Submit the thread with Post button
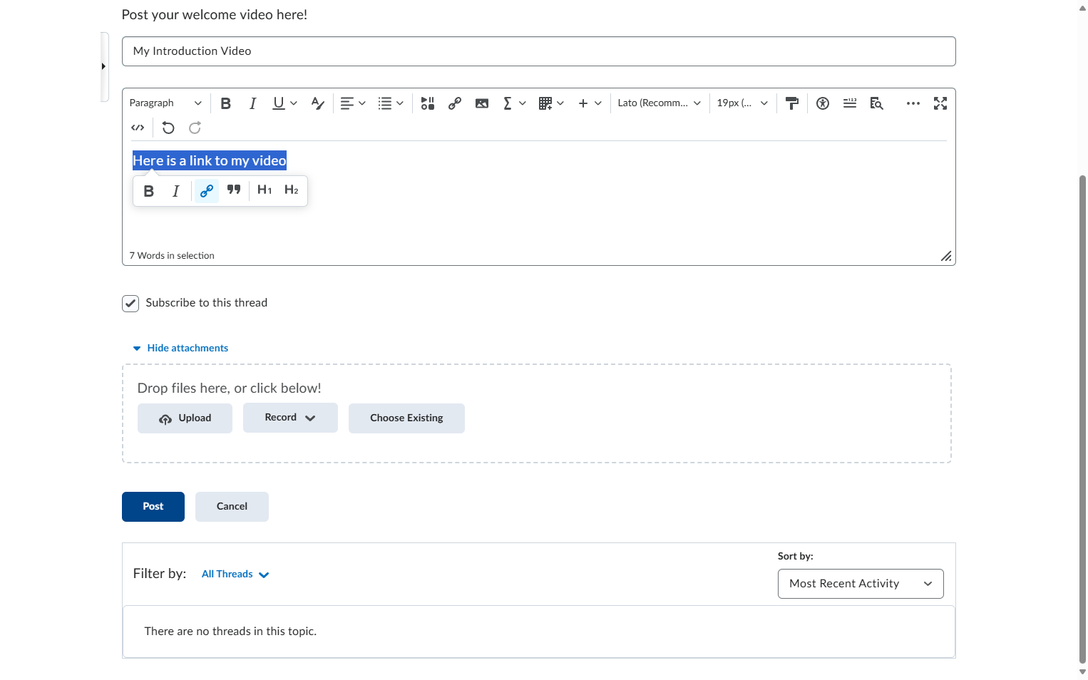Viewport: 1088px width, 680px height. point(153,507)
